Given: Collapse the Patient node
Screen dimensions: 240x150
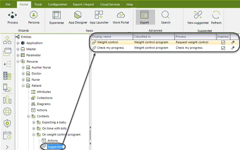Looking at the screenshot, I should 23,86.
